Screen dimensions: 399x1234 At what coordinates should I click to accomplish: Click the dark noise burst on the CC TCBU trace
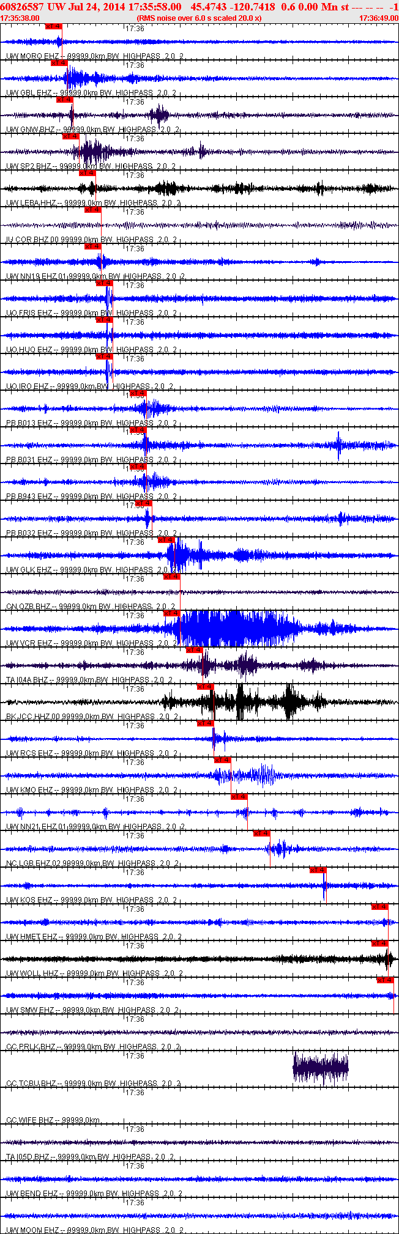pos(321,1068)
